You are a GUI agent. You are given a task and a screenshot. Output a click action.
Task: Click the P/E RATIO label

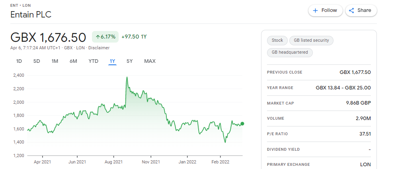(x=277, y=134)
